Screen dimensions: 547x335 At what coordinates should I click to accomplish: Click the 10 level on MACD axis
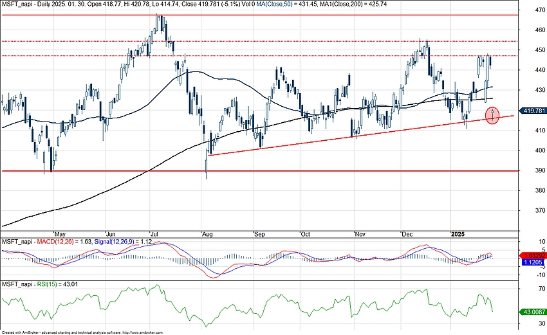[x=542, y=242]
